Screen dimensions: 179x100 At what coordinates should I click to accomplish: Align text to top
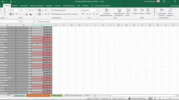pyautogui.click(x=37, y=10)
